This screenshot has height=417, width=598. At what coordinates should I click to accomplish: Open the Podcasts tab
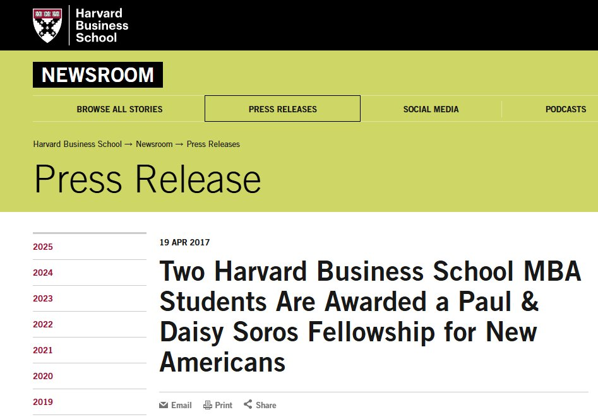click(565, 109)
